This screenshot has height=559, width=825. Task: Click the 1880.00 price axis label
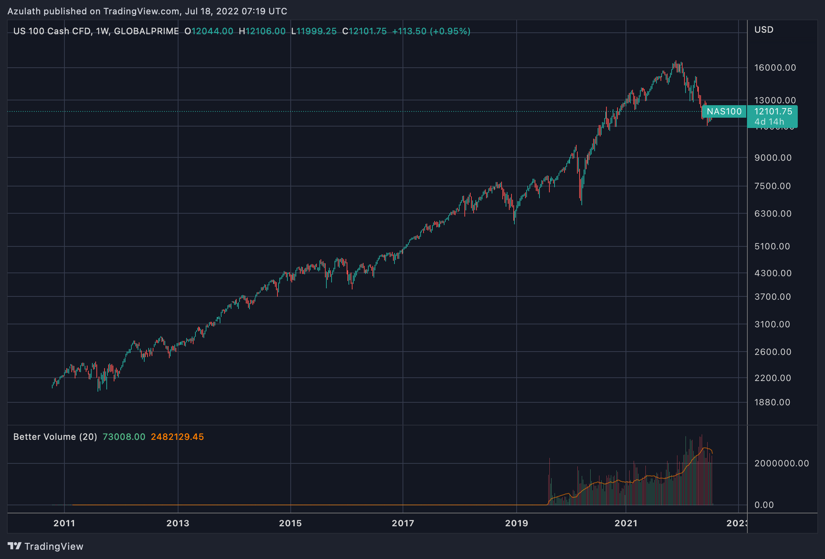772,402
